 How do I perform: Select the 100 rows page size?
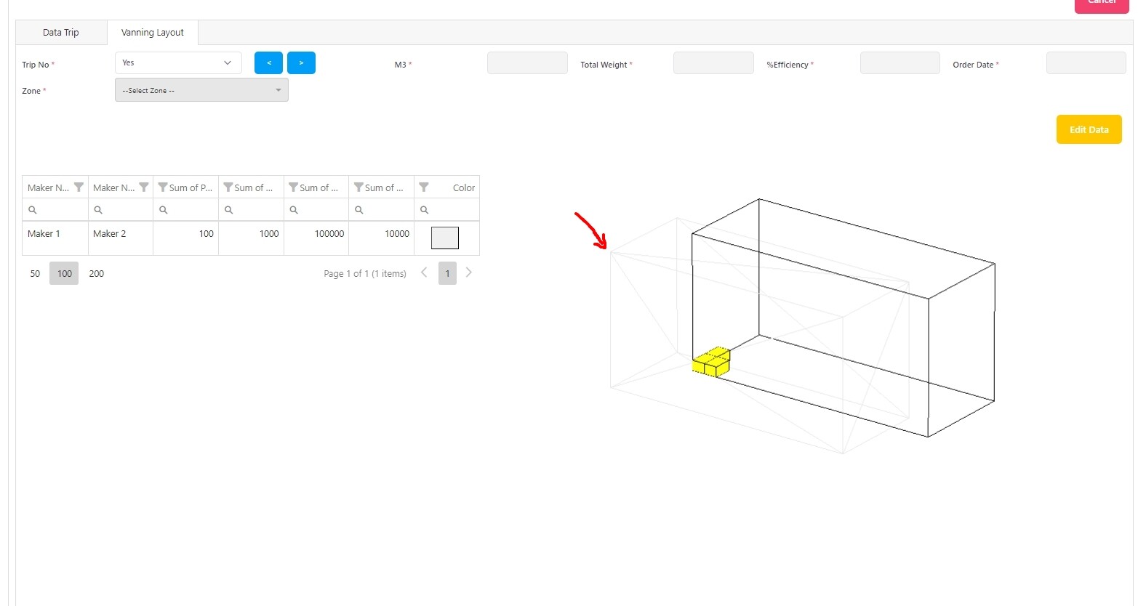(64, 274)
